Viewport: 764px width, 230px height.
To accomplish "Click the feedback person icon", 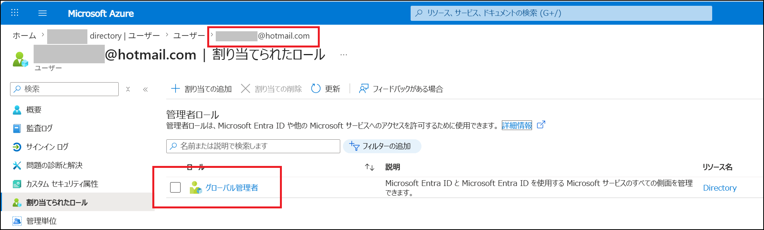I will [x=363, y=88].
